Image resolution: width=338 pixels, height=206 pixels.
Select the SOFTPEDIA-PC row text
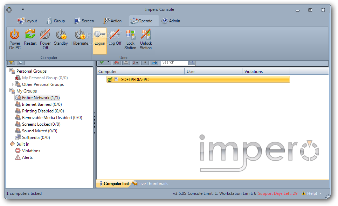click(135, 80)
